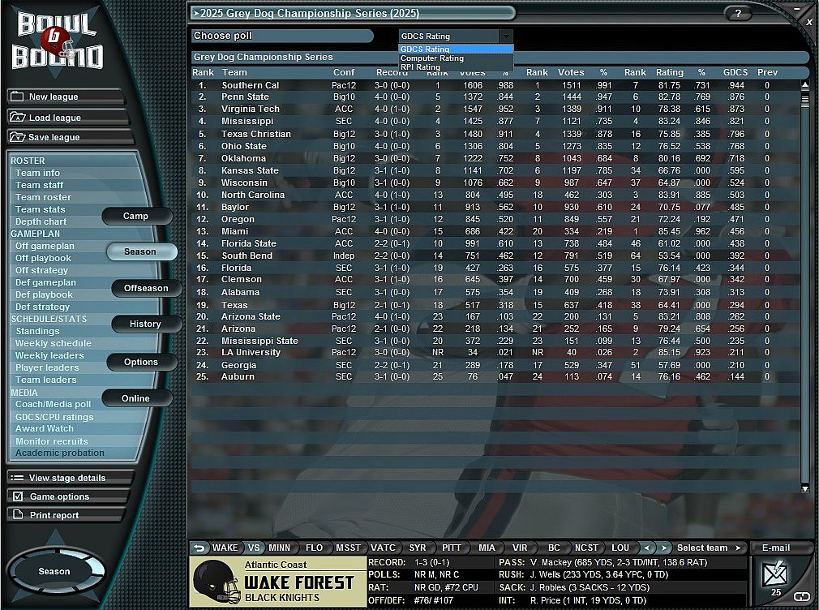
Task: Open Coach/Media poll in sidebar
Action: (53, 404)
